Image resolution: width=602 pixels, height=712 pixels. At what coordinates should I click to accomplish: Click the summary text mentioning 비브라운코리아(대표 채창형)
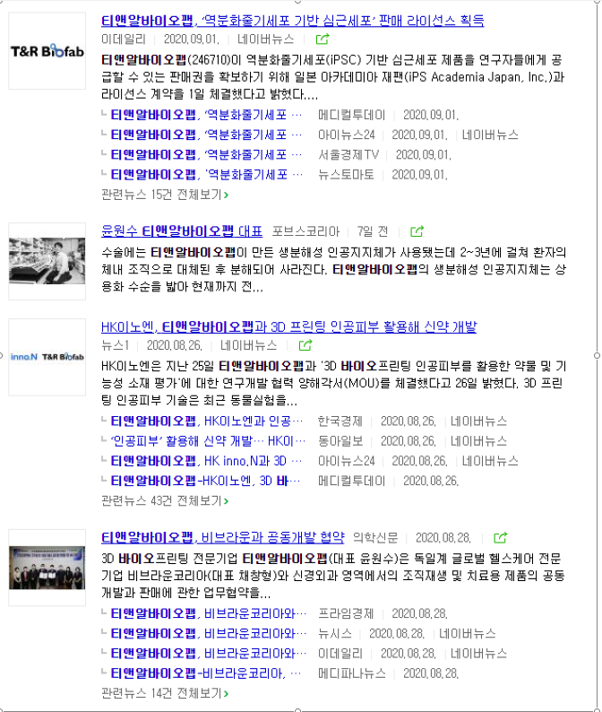(x=332, y=576)
